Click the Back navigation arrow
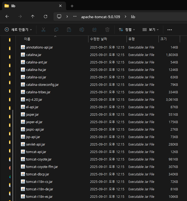The width and height of the screenshot is (187, 201). [x=7, y=17]
